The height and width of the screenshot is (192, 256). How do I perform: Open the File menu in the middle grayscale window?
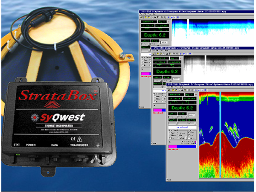click(x=153, y=50)
